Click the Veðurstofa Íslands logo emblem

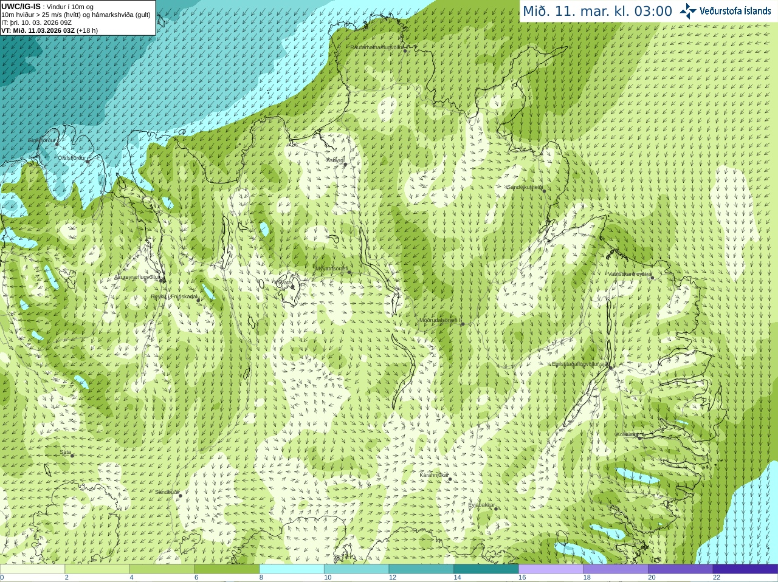point(688,11)
